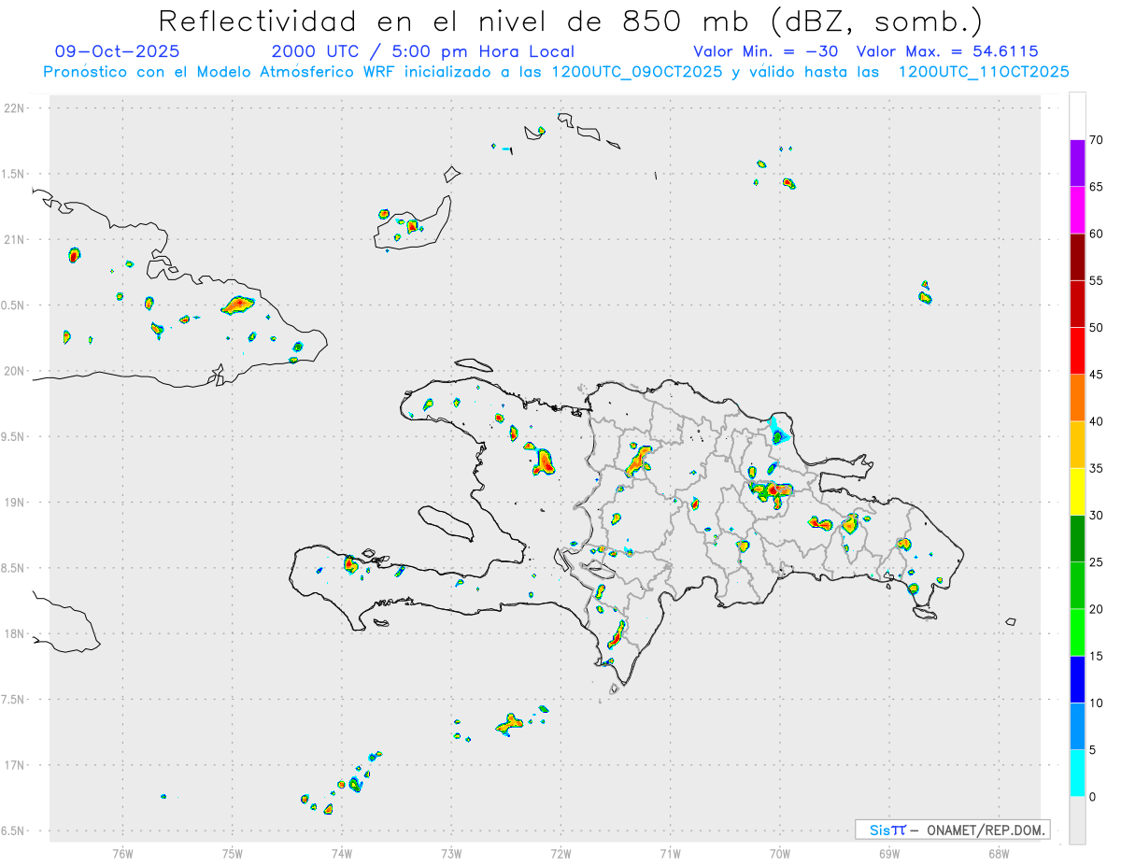The width and height of the screenshot is (1121, 866).
Task: Click the colorbar label '45'
Action: coord(1096,375)
